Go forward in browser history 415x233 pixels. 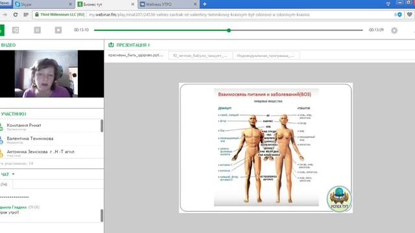tap(5, 15)
